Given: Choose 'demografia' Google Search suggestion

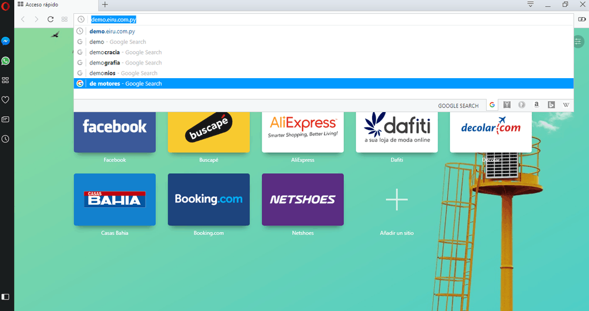Looking at the screenshot, I should coord(323,63).
